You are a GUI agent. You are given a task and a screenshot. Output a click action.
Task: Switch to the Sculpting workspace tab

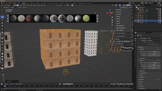pyautogui.click(x=37, y=3)
